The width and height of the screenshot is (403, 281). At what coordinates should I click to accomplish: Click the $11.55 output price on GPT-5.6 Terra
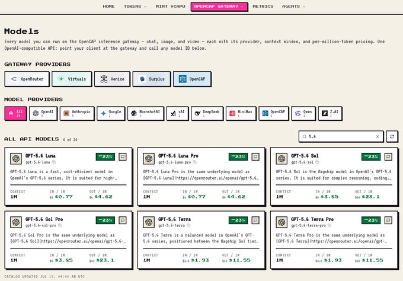click(239, 260)
